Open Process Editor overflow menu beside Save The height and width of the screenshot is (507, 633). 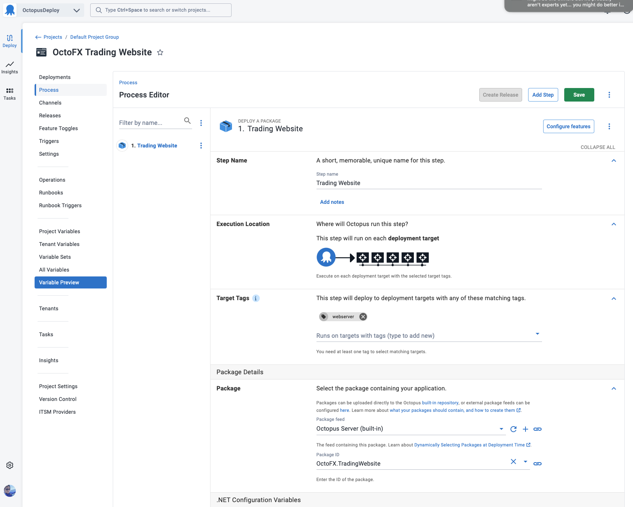(609, 95)
